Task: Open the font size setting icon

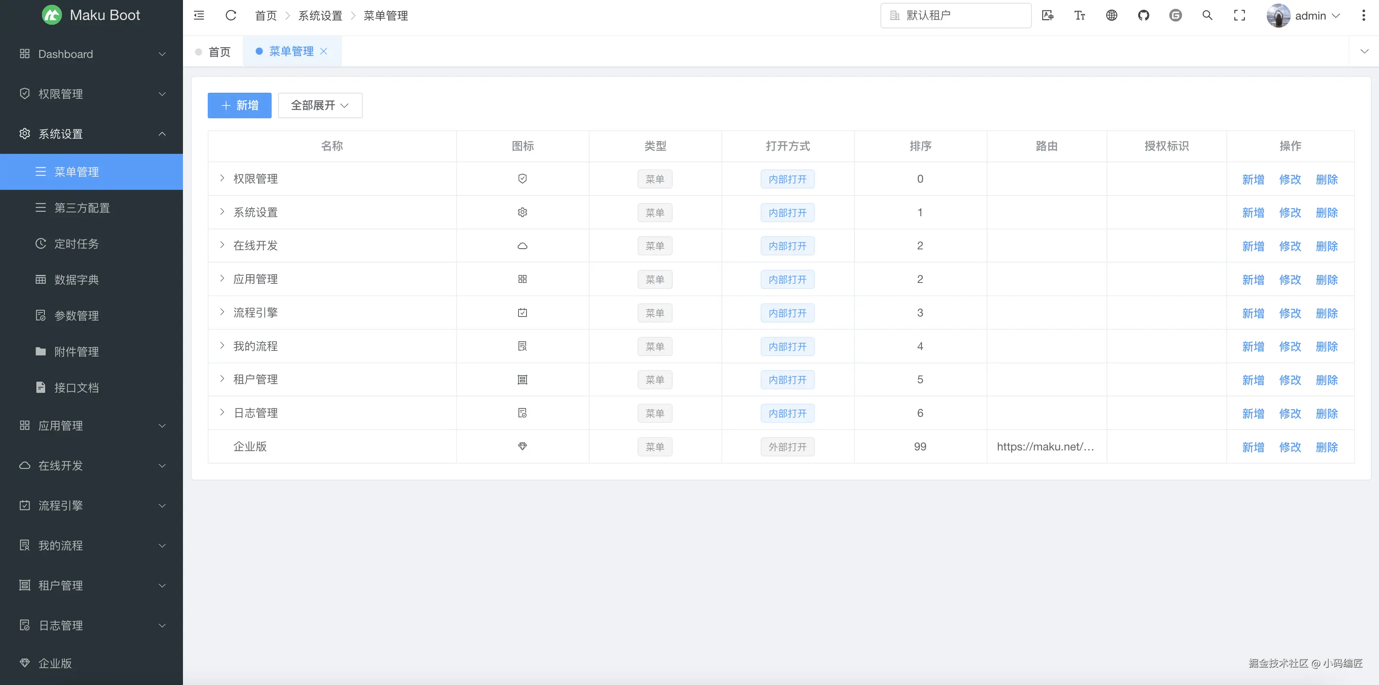Action: [1079, 16]
